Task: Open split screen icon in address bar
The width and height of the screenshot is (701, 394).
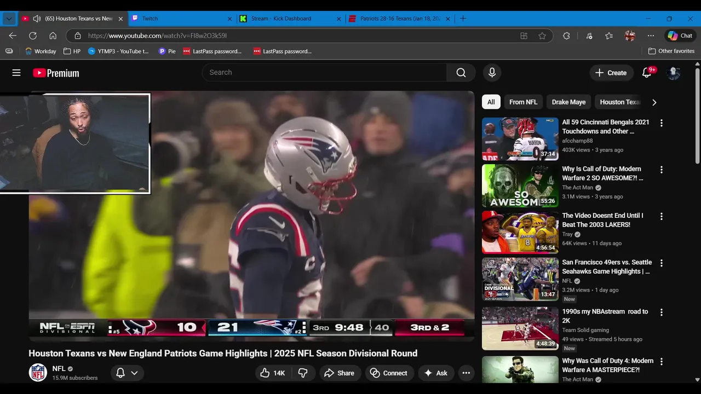Action: click(x=524, y=36)
